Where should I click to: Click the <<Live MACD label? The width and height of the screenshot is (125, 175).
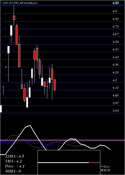[105, 168]
